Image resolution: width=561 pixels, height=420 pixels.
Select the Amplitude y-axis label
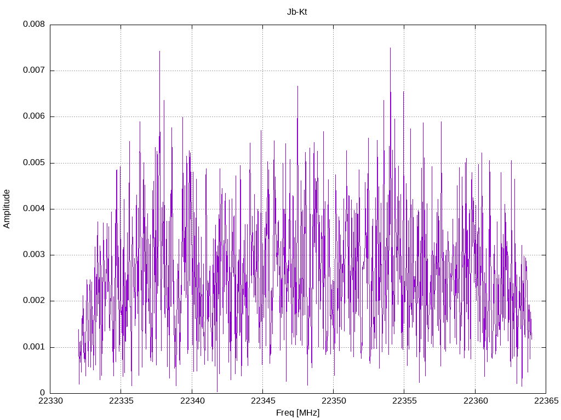[7, 209]
